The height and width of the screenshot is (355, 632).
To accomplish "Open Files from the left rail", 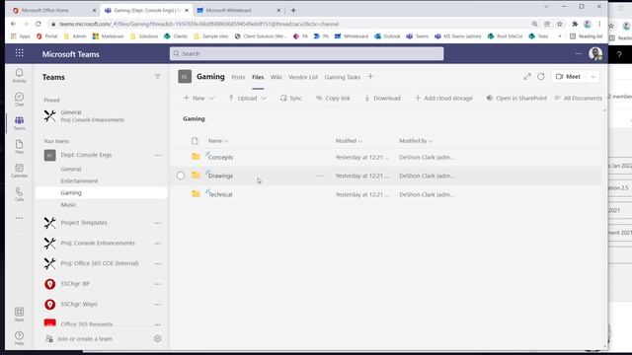I will [19, 147].
